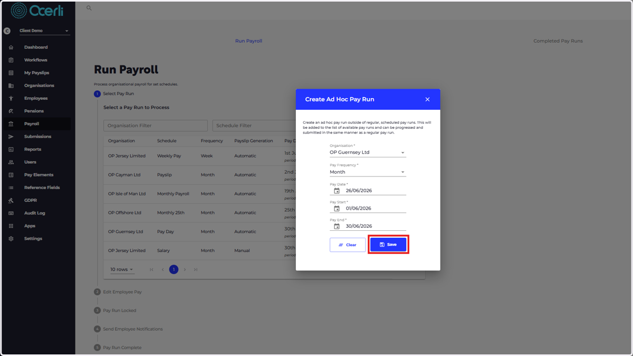
Task: Go to previous table page arrow
Action: coord(162,269)
